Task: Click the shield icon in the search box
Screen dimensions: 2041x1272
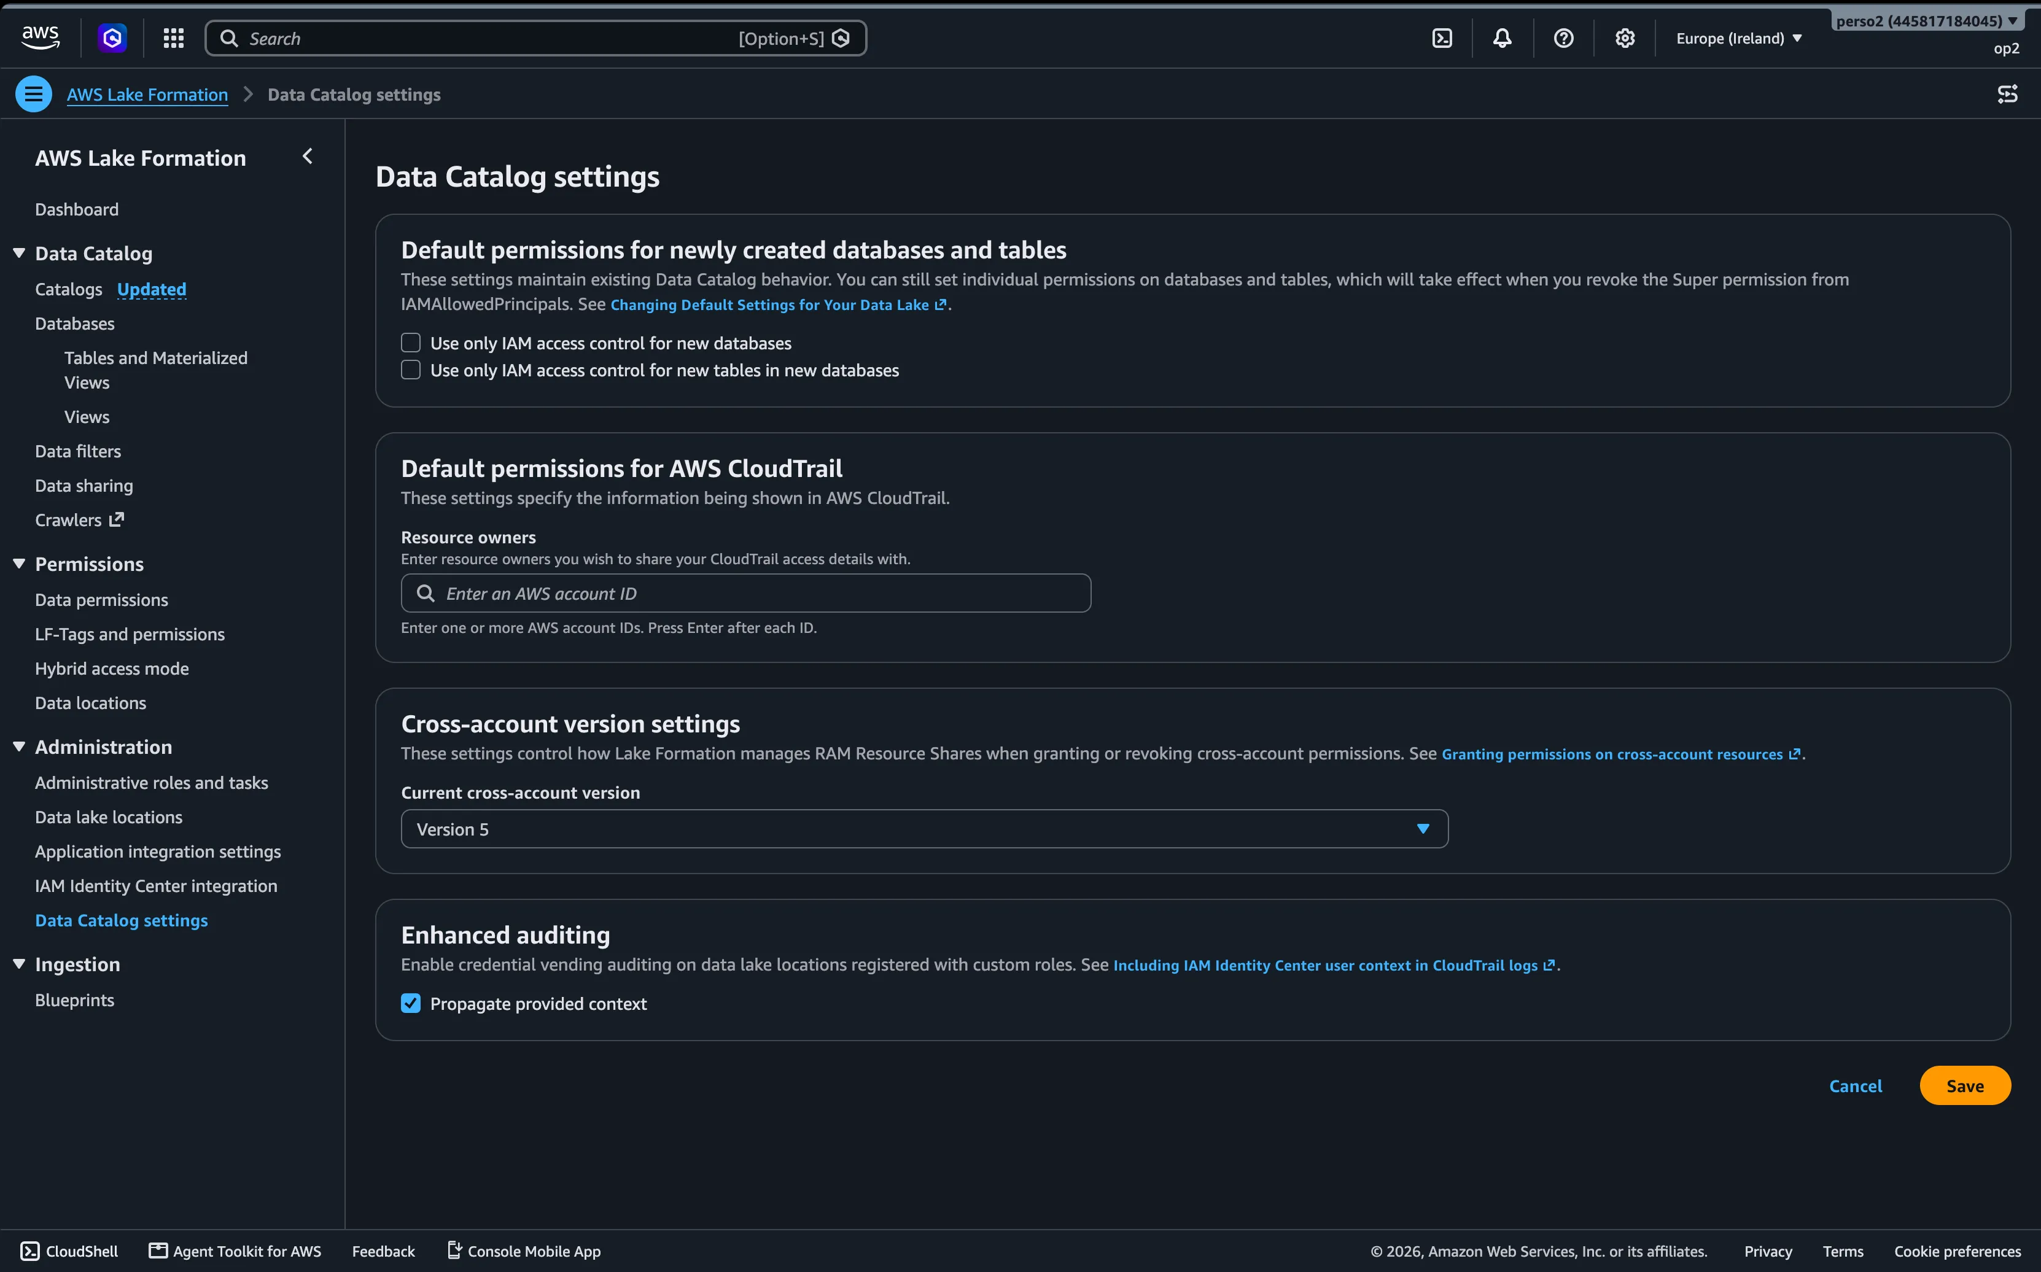Action: tap(841, 39)
